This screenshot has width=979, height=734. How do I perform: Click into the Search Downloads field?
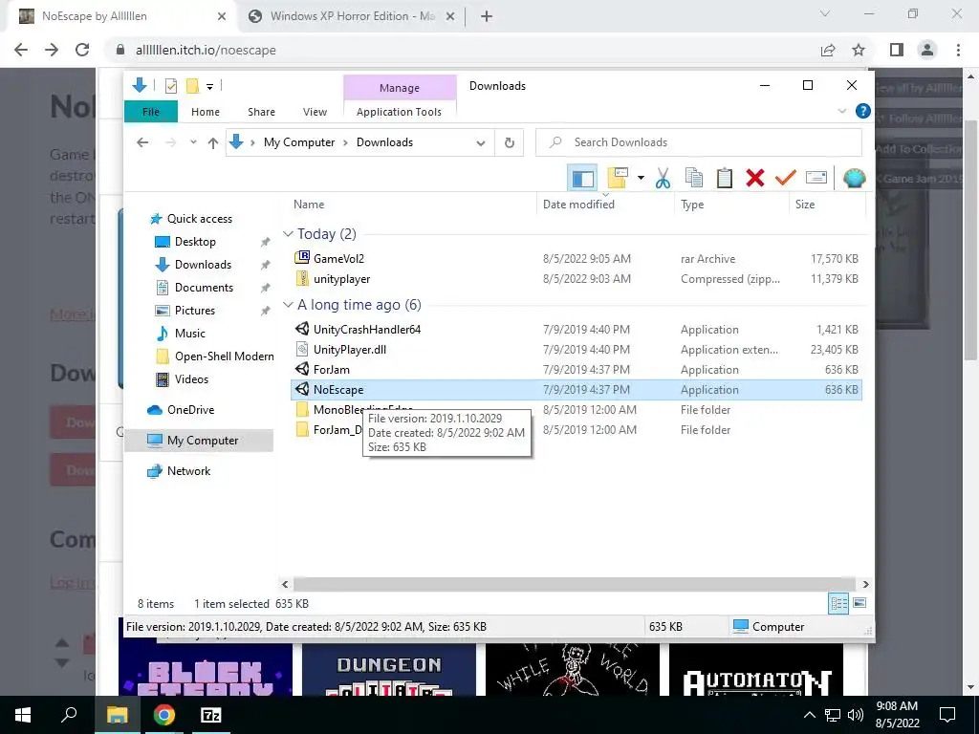click(699, 142)
